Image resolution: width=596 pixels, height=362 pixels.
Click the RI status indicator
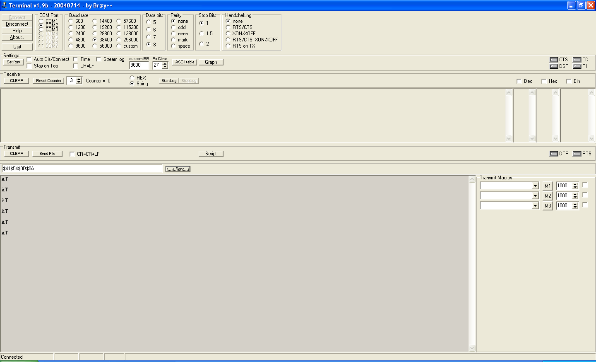coord(577,66)
